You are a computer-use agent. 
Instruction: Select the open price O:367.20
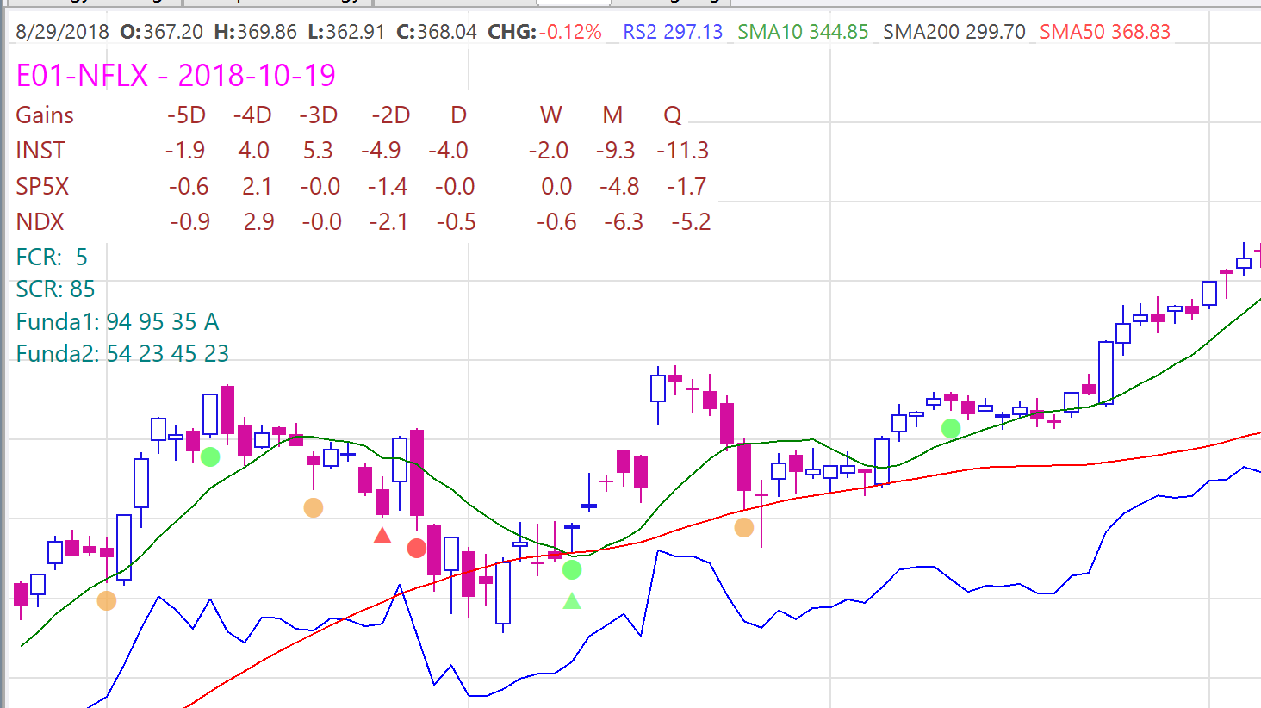(162, 32)
